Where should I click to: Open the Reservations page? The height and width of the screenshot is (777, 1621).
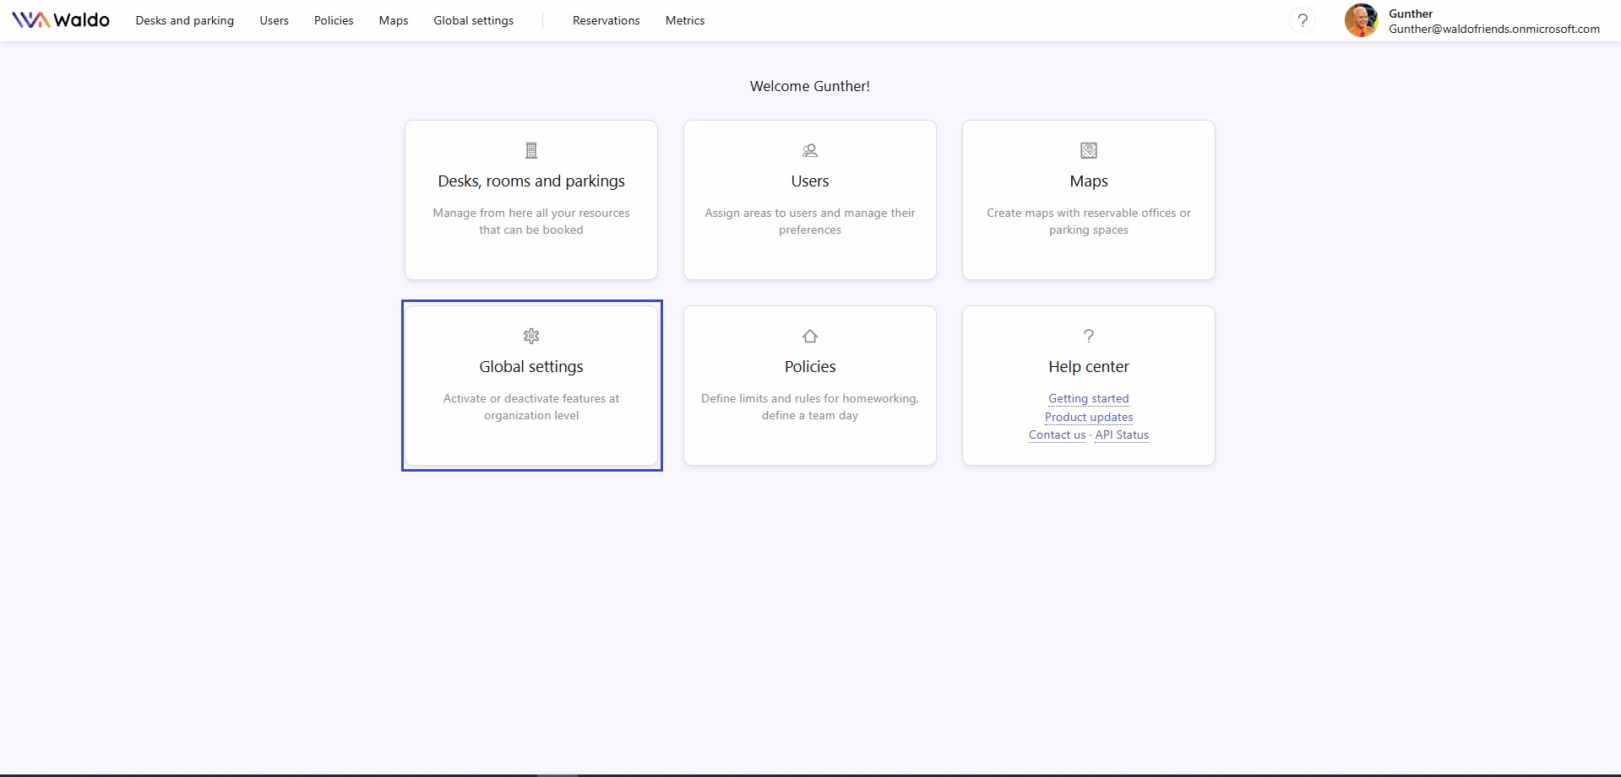coord(607,20)
